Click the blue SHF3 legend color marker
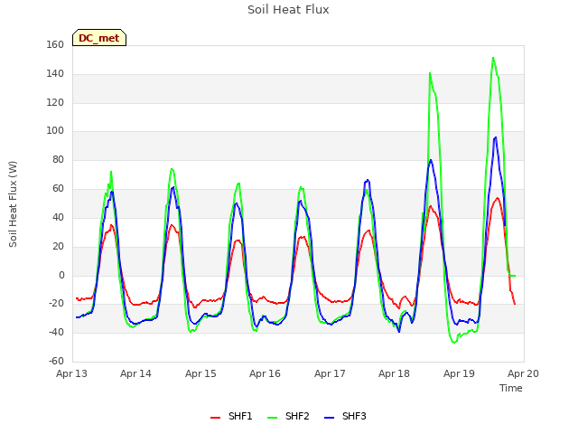 [329, 418]
